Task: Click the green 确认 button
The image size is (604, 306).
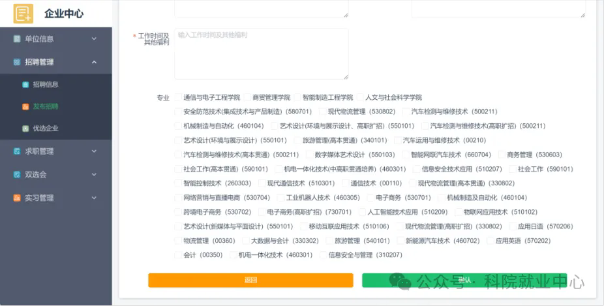Action: pyautogui.click(x=464, y=280)
